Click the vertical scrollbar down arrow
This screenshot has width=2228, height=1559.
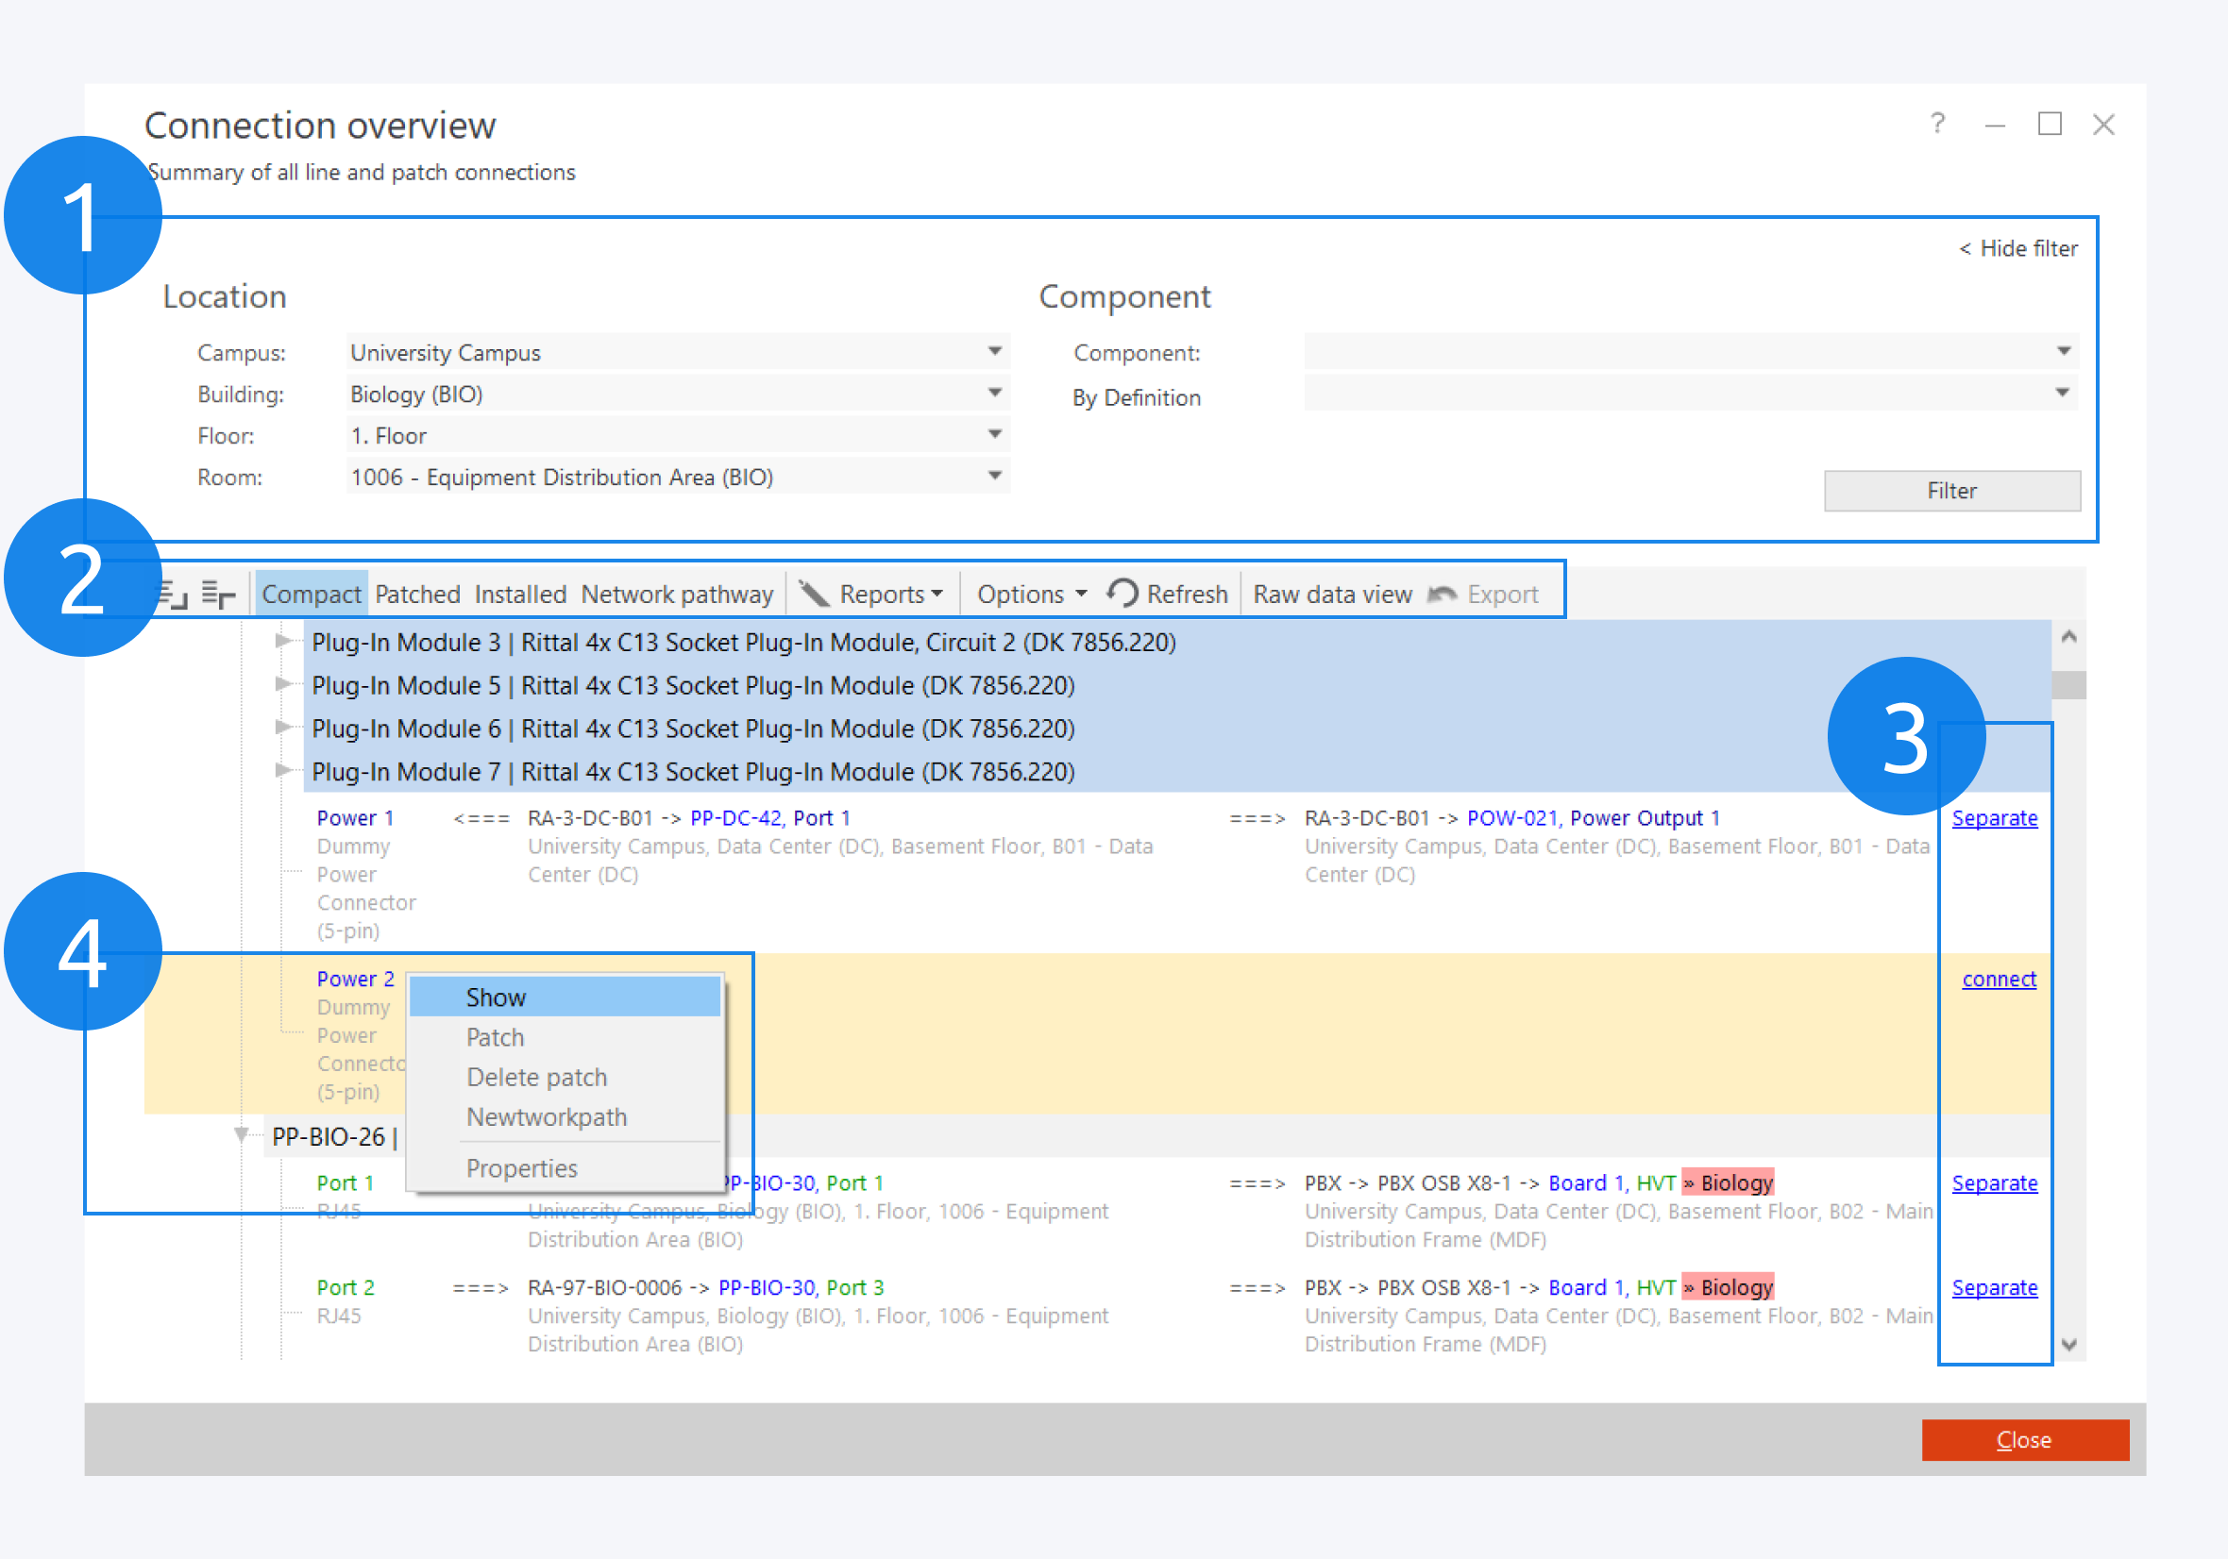coord(2068,1345)
